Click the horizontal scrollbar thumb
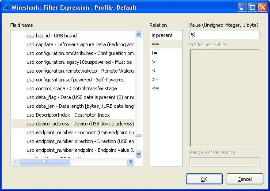Screen dimensions: 270x191 45,162
